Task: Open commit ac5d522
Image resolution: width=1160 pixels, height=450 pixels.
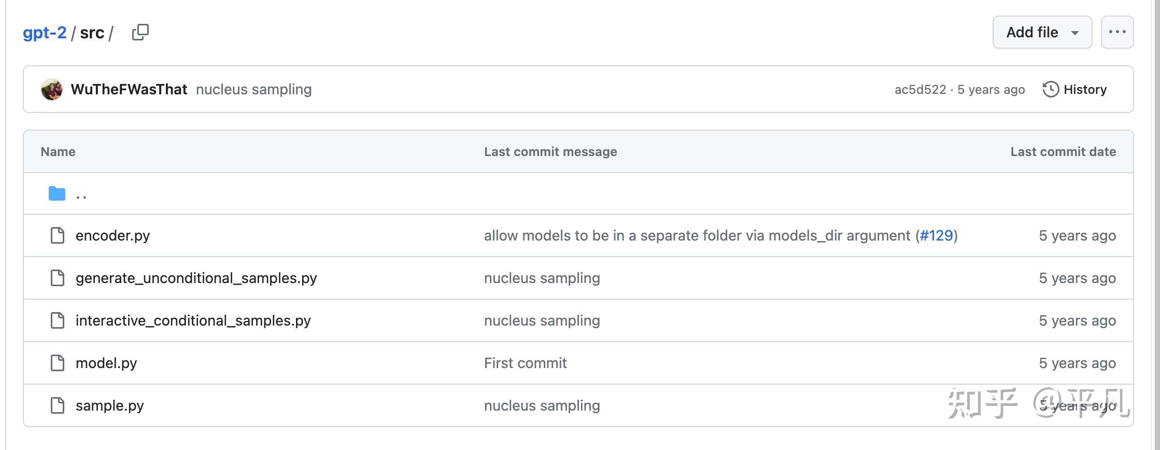Action: (920, 90)
